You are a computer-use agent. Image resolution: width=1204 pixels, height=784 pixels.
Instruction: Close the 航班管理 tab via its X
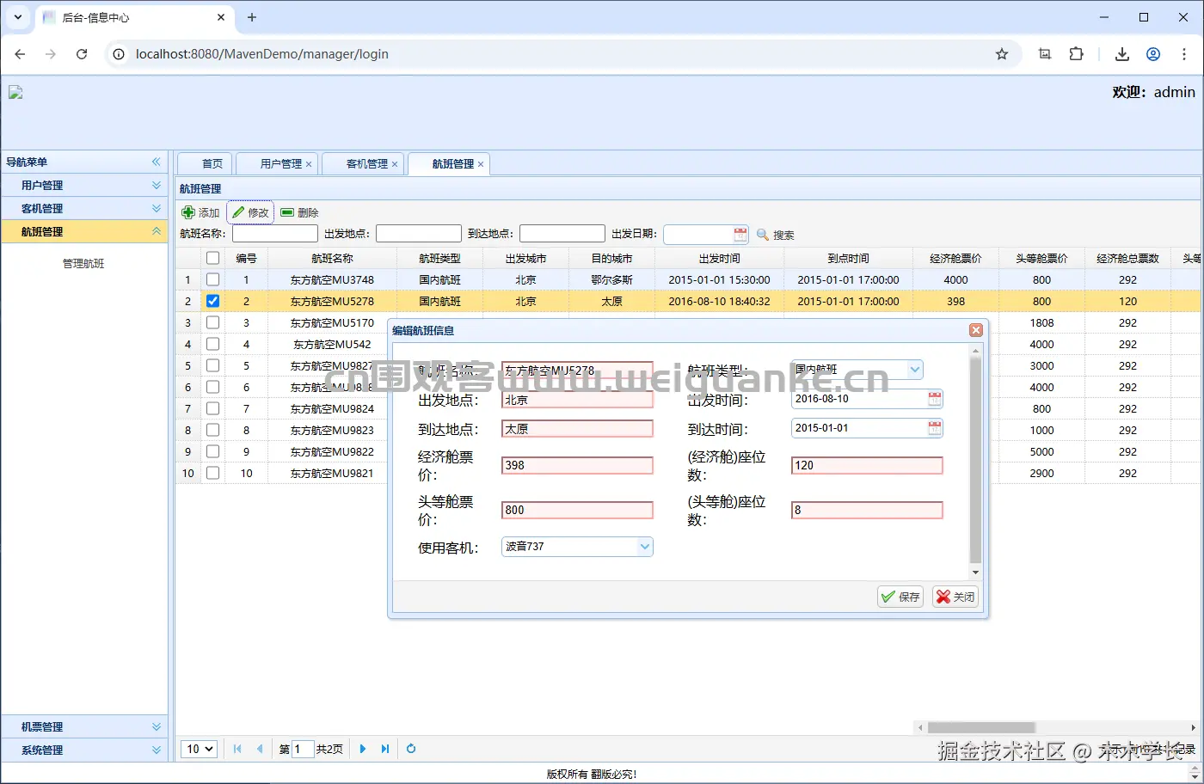481,164
